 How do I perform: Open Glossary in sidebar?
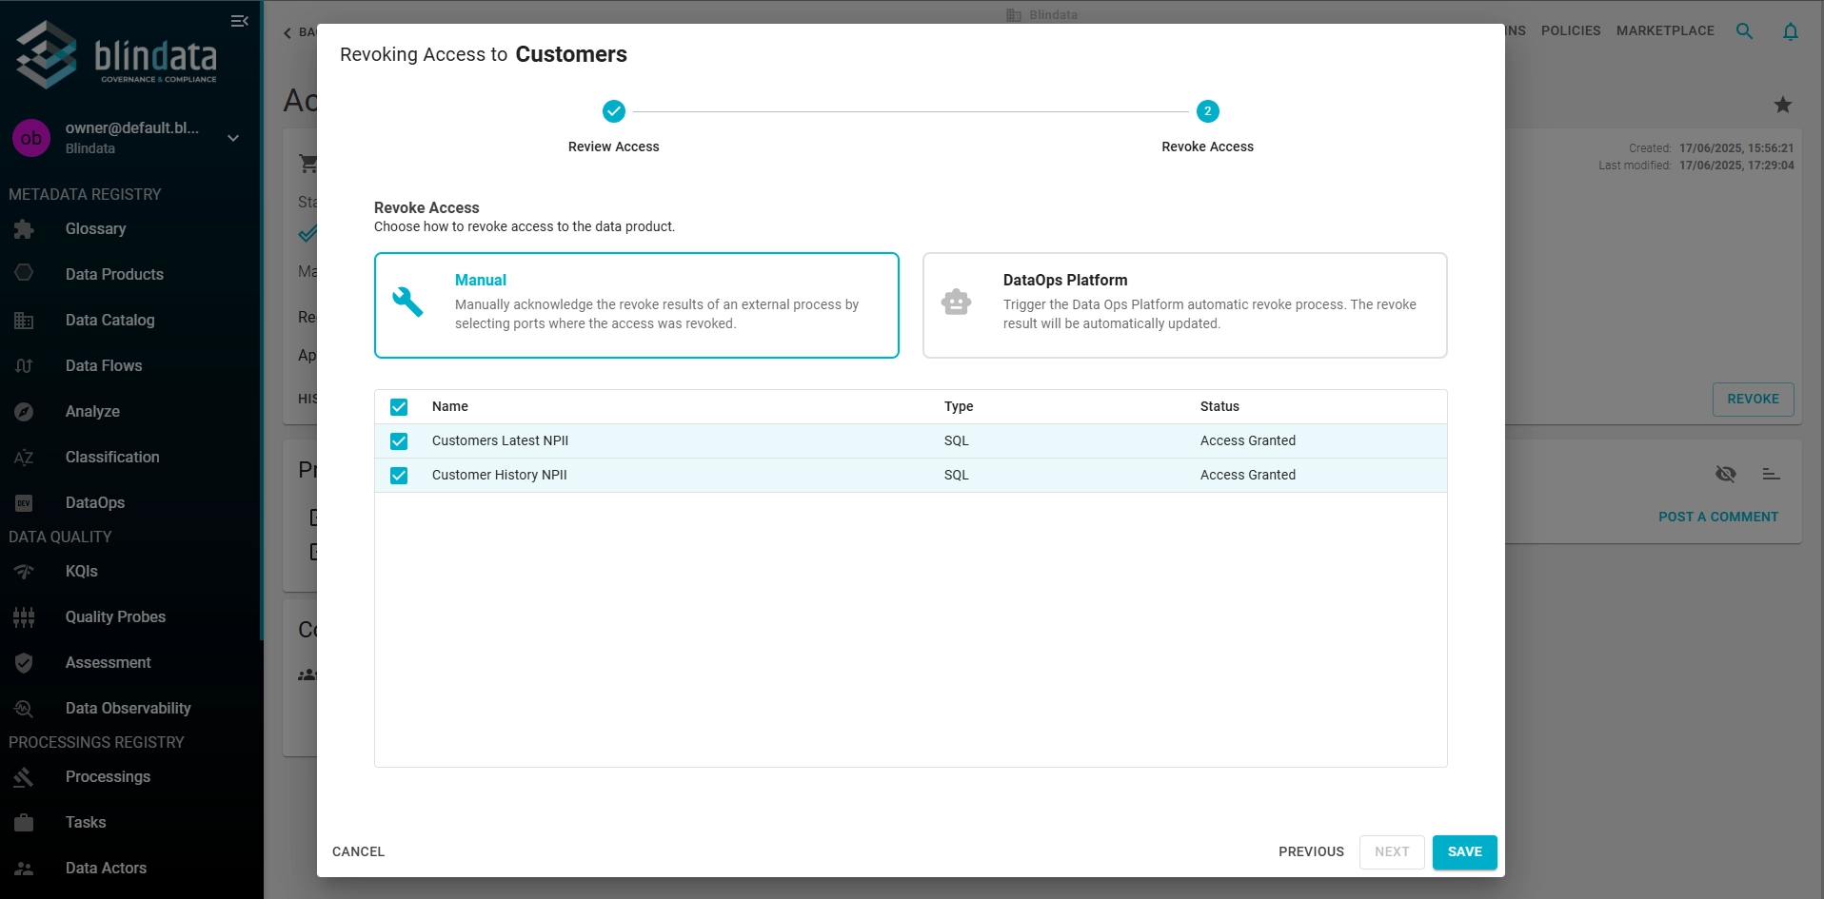click(x=95, y=229)
